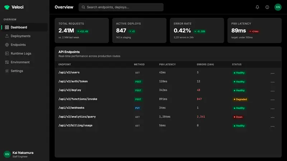This screenshot has width=287, height=161.
Task: Click 1,204ms latency value
Action: tap(165, 117)
